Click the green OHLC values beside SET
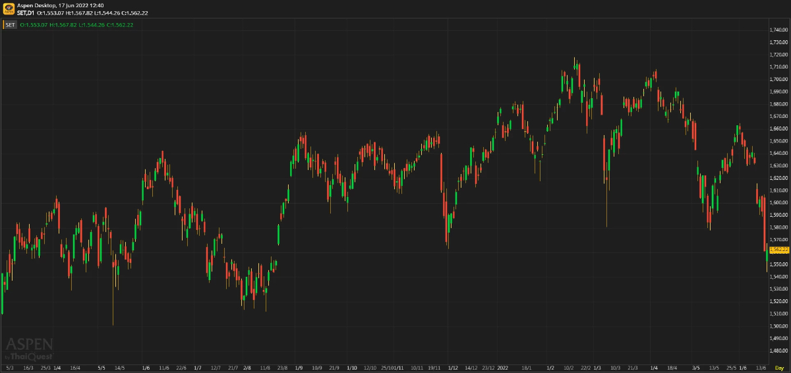Screen dimensions: 791x373 coord(76,25)
